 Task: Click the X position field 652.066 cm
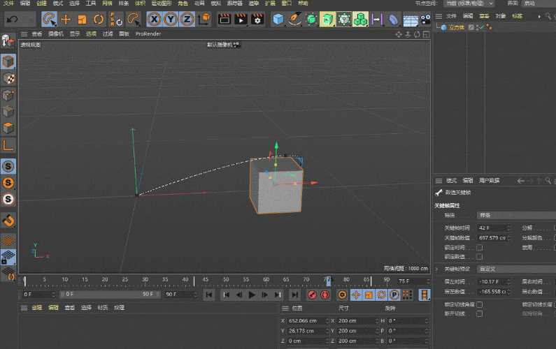306,320
